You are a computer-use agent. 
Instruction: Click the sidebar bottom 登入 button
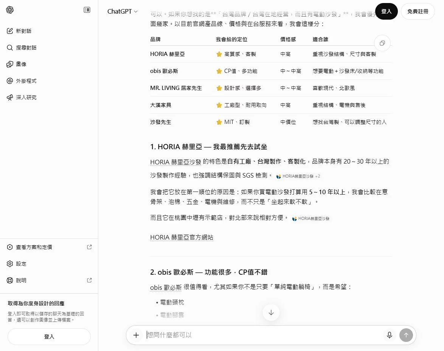point(49,337)
